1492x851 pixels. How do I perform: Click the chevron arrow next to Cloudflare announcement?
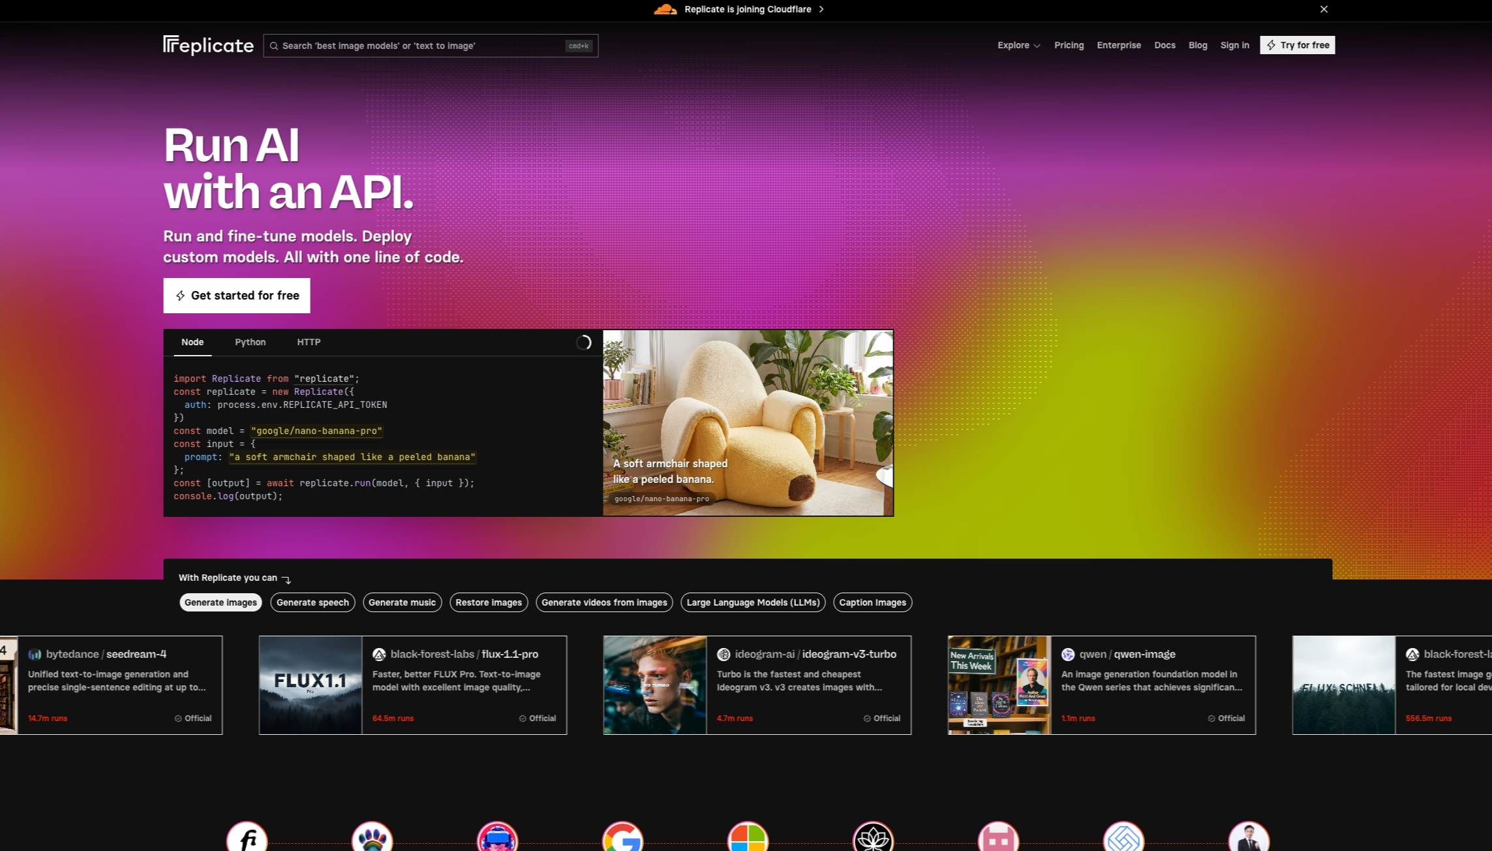[821, 9]
